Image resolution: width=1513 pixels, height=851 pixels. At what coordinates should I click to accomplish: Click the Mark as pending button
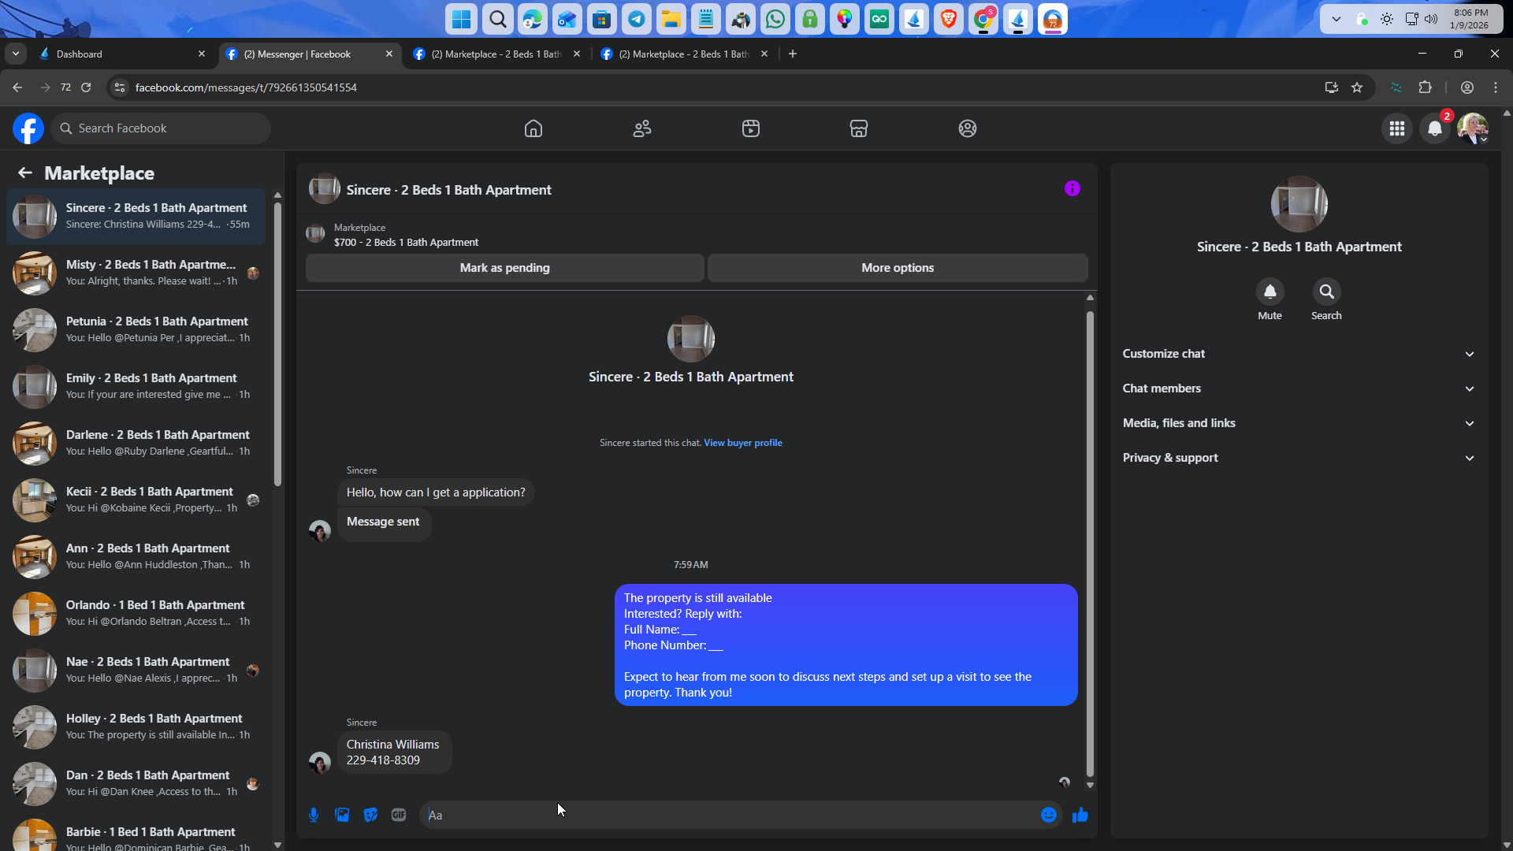504,268
